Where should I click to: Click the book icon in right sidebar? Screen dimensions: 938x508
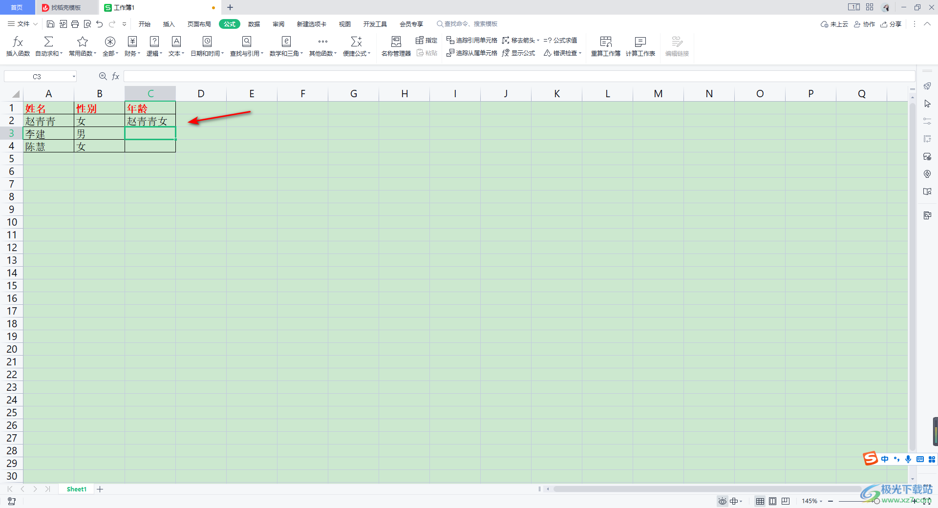coord(927,191)
